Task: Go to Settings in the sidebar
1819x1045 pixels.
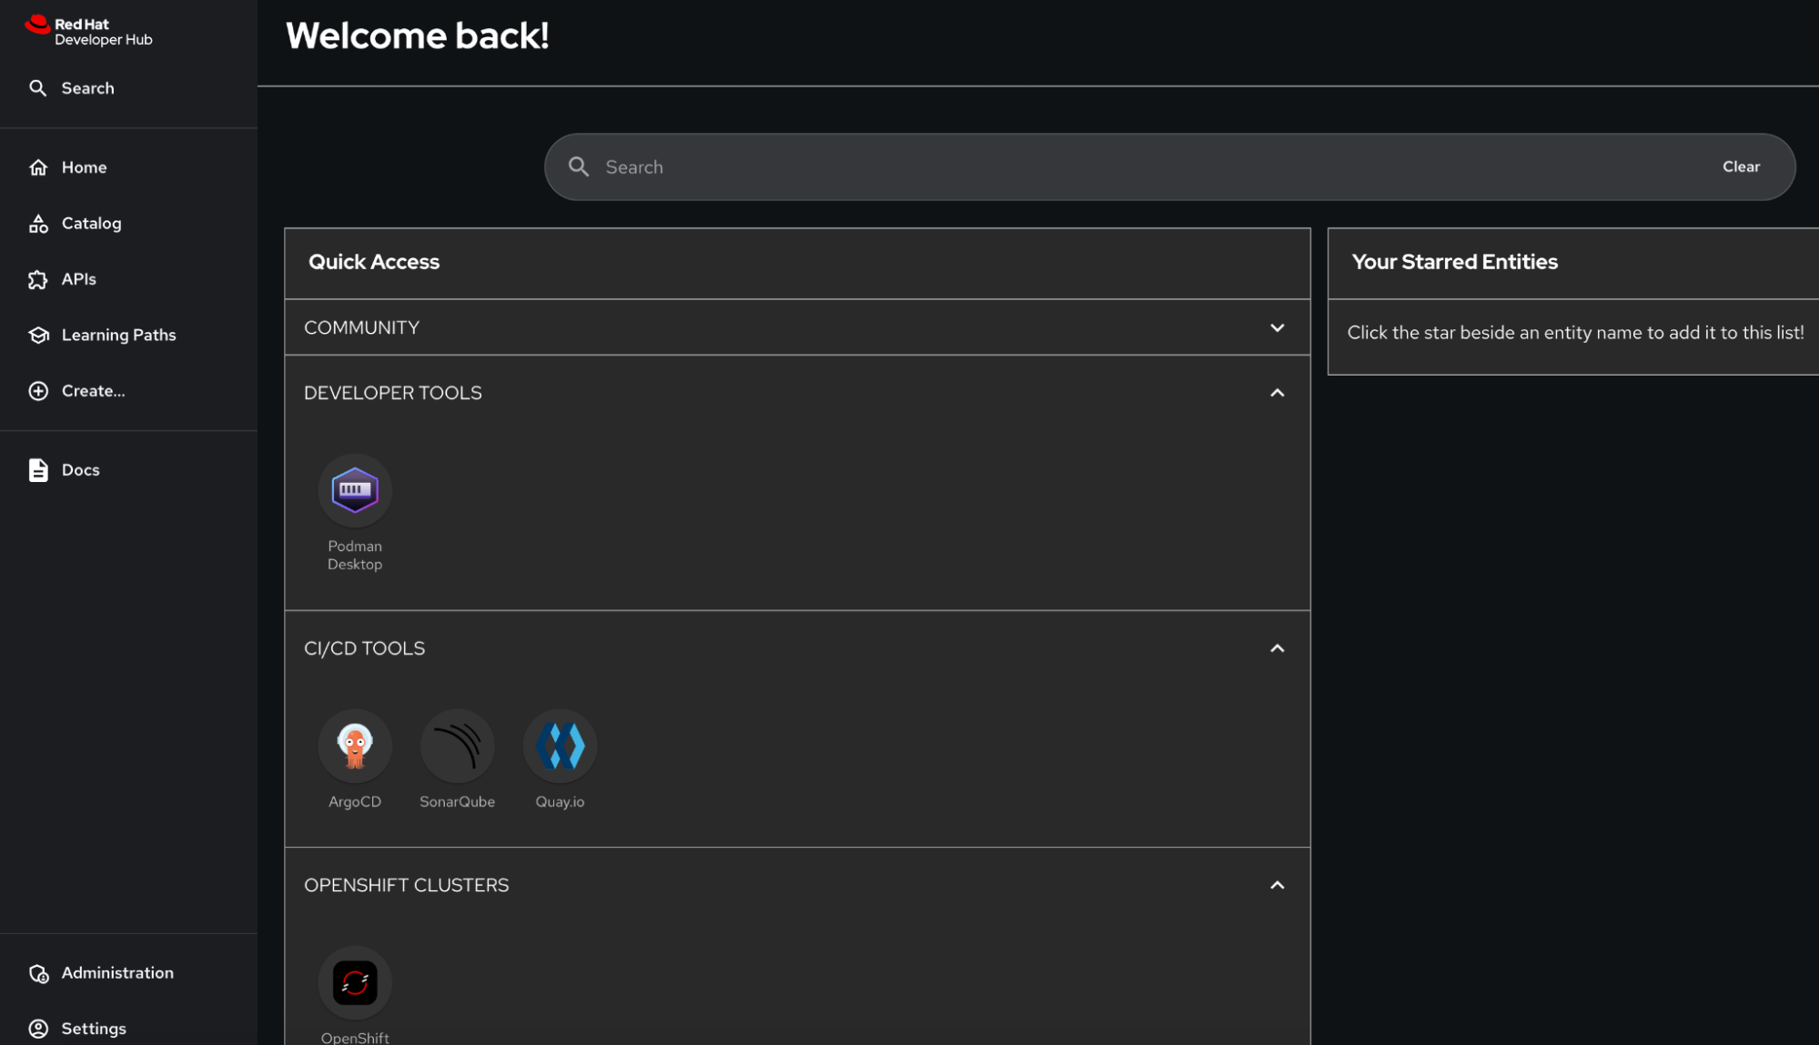Action: [x=128, y=1029]
